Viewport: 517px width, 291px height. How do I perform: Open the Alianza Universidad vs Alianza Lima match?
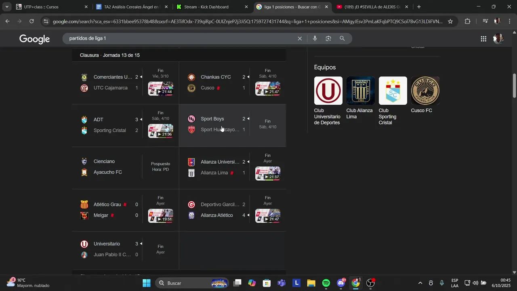click(233, 167)
